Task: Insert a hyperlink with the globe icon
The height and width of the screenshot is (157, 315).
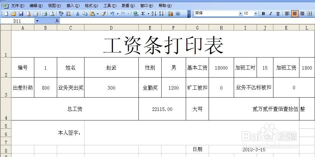Action: pyautogui.click(x=136, y=14)
